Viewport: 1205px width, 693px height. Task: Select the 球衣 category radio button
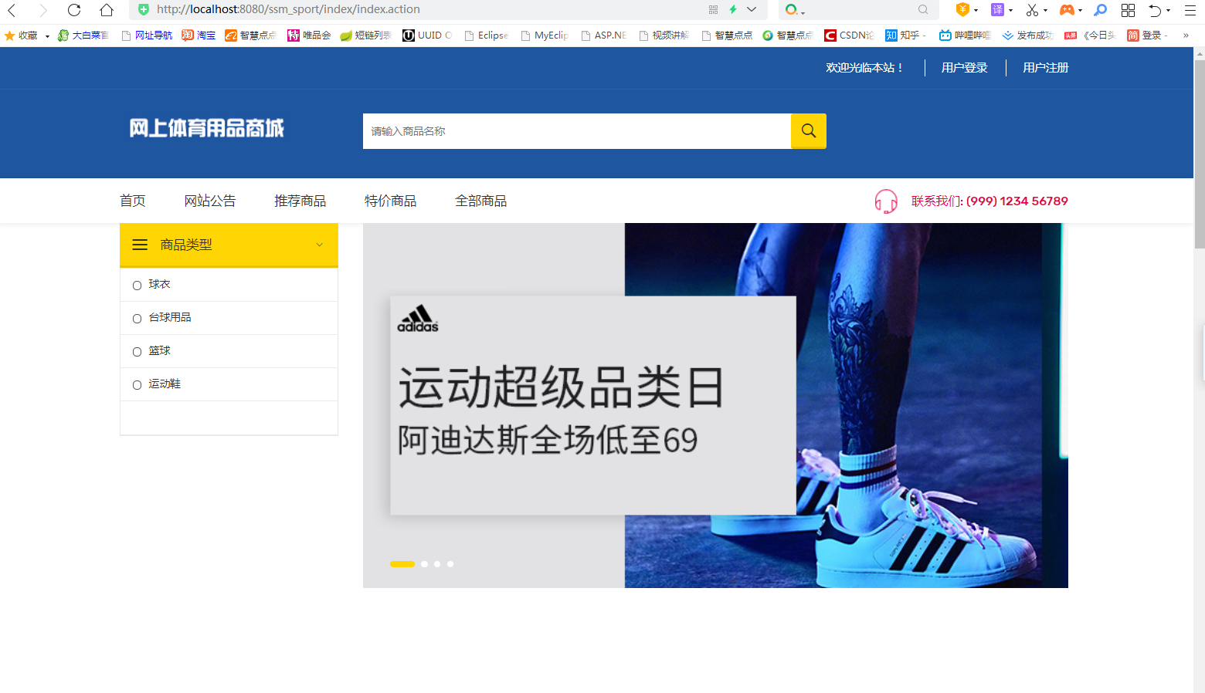137,285
